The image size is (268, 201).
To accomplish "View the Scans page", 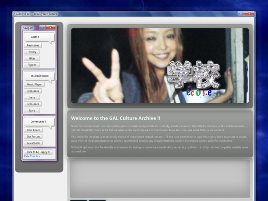I will [x=32, y=110].
